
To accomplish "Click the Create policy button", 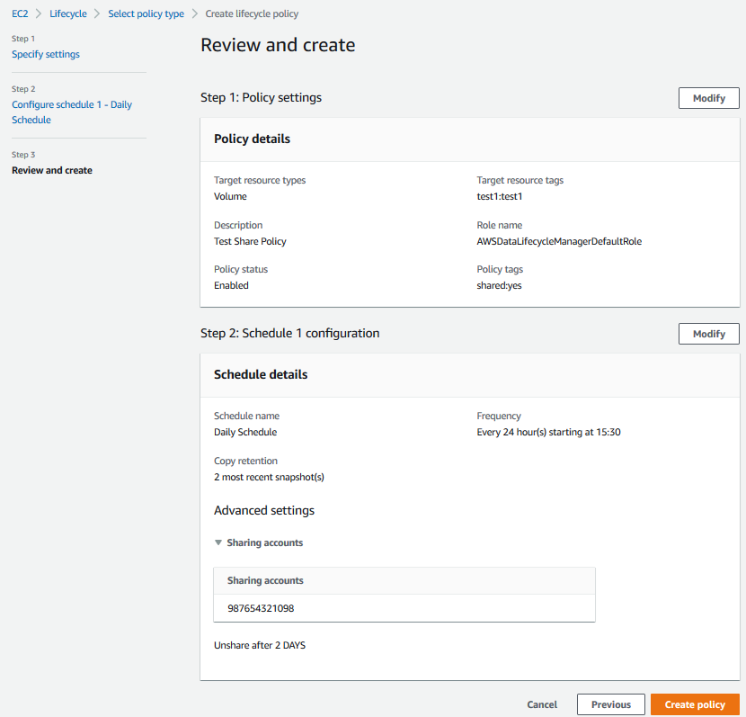I will 695,704.
